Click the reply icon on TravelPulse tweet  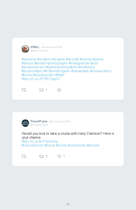(24, 156)
